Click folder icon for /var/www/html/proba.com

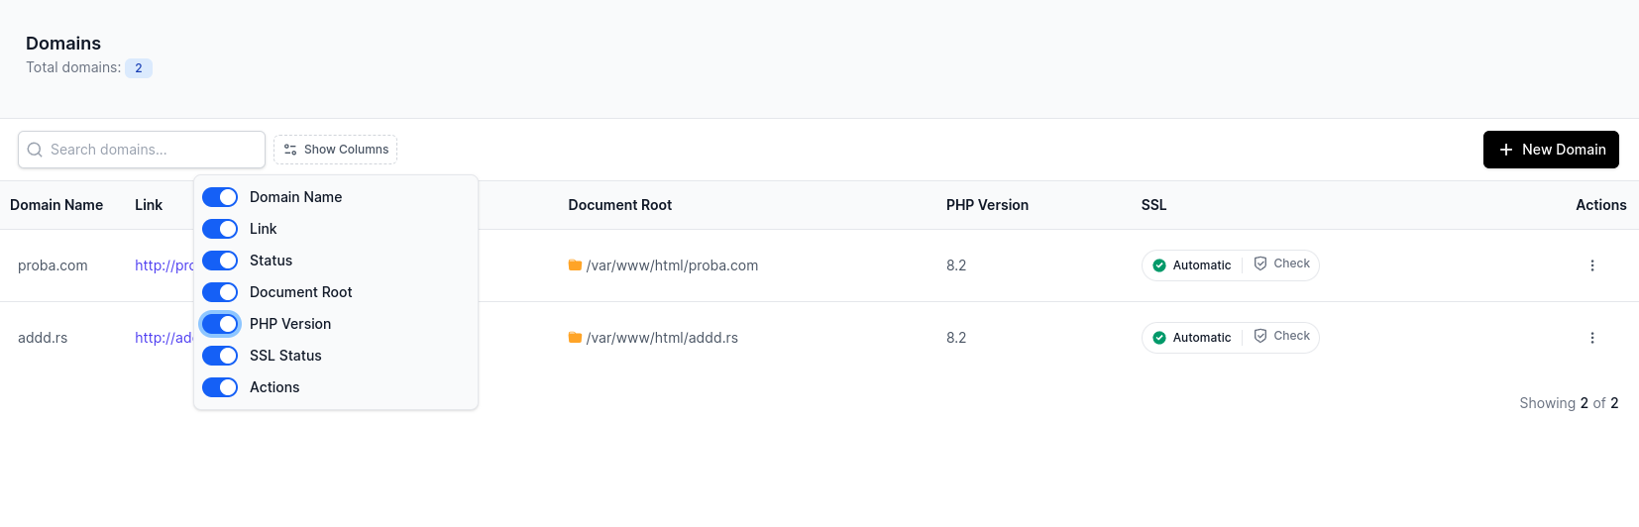pyautogui.click(x=575, y=265)
